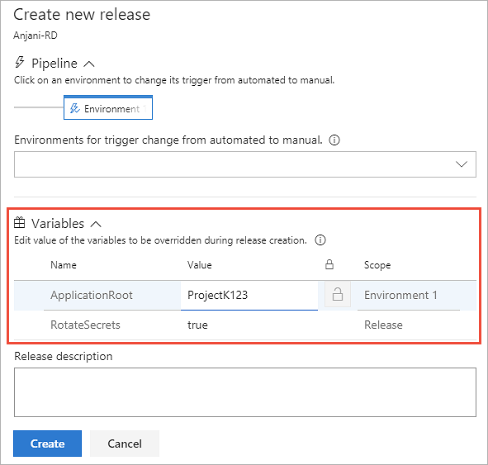The image size is (488, 465).
Task: Click the Environment 1 scope cell
Action: [x=400, y=295]
